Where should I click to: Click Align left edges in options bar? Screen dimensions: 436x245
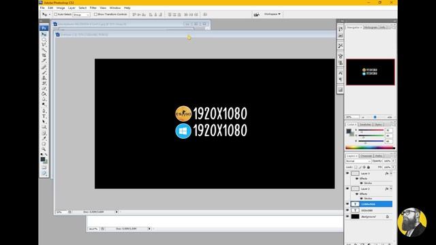click(151, 14)
